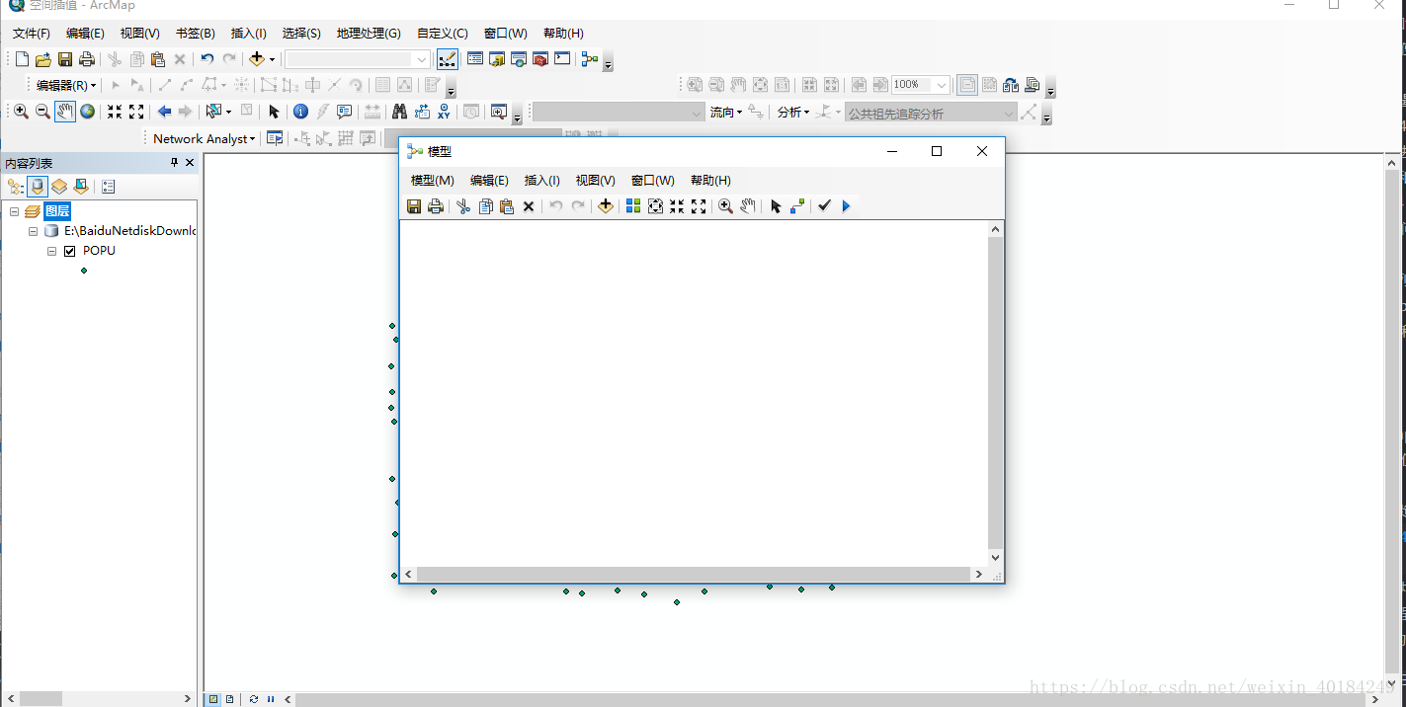Click model window horizontal scrollbar right arrow

tap(979, 574)
